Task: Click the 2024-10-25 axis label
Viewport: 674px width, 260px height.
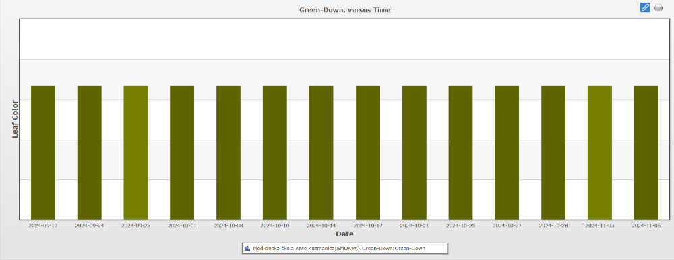Action: [x=461, y=225]
